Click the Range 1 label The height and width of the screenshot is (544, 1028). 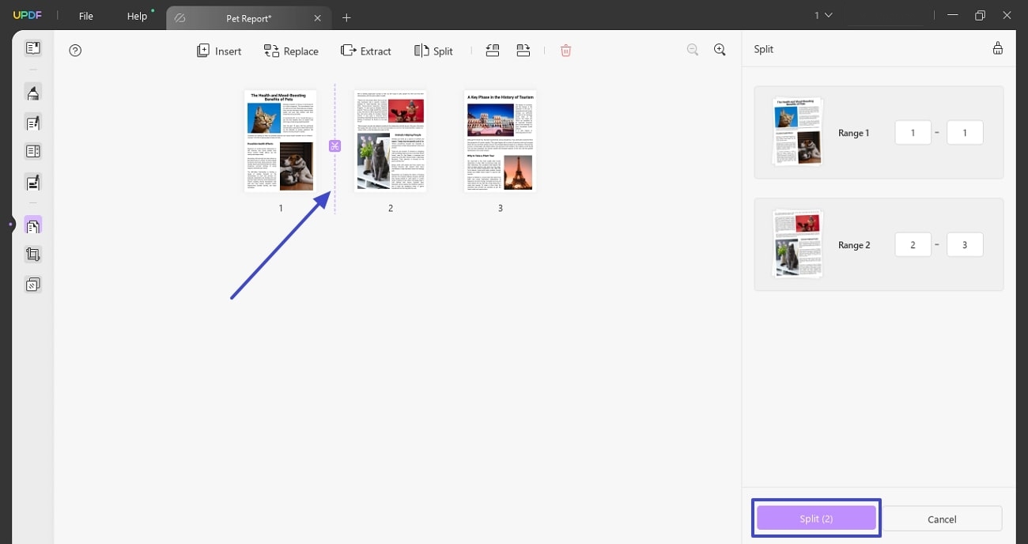[x=853, y=133]
